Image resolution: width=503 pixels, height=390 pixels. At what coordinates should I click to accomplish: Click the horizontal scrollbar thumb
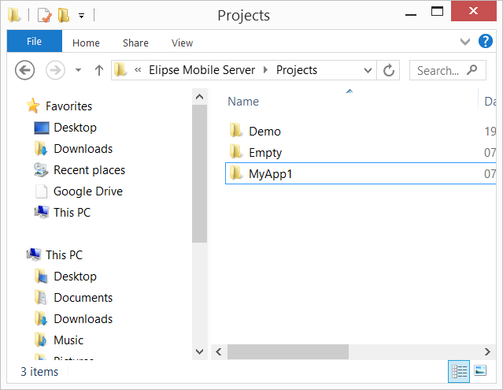click(x=288, y=352)
